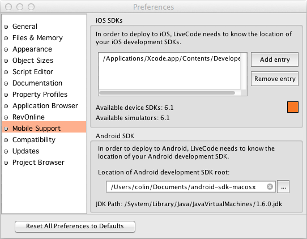Click the Add entry button

275,59
